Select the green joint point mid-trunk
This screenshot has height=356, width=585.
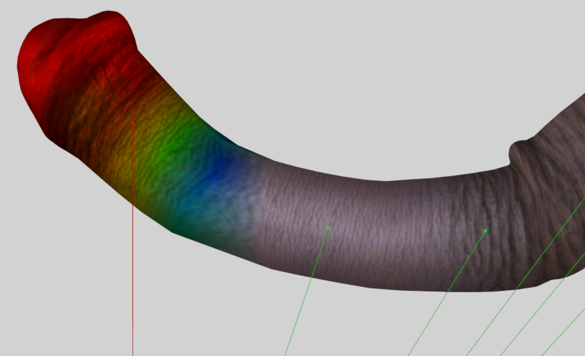329,228
